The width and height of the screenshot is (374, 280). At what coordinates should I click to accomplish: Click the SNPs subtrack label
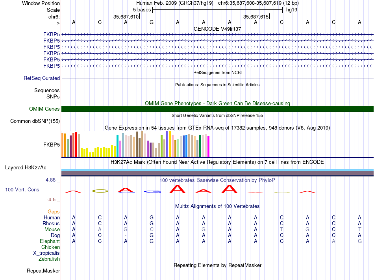coord(53,96)
